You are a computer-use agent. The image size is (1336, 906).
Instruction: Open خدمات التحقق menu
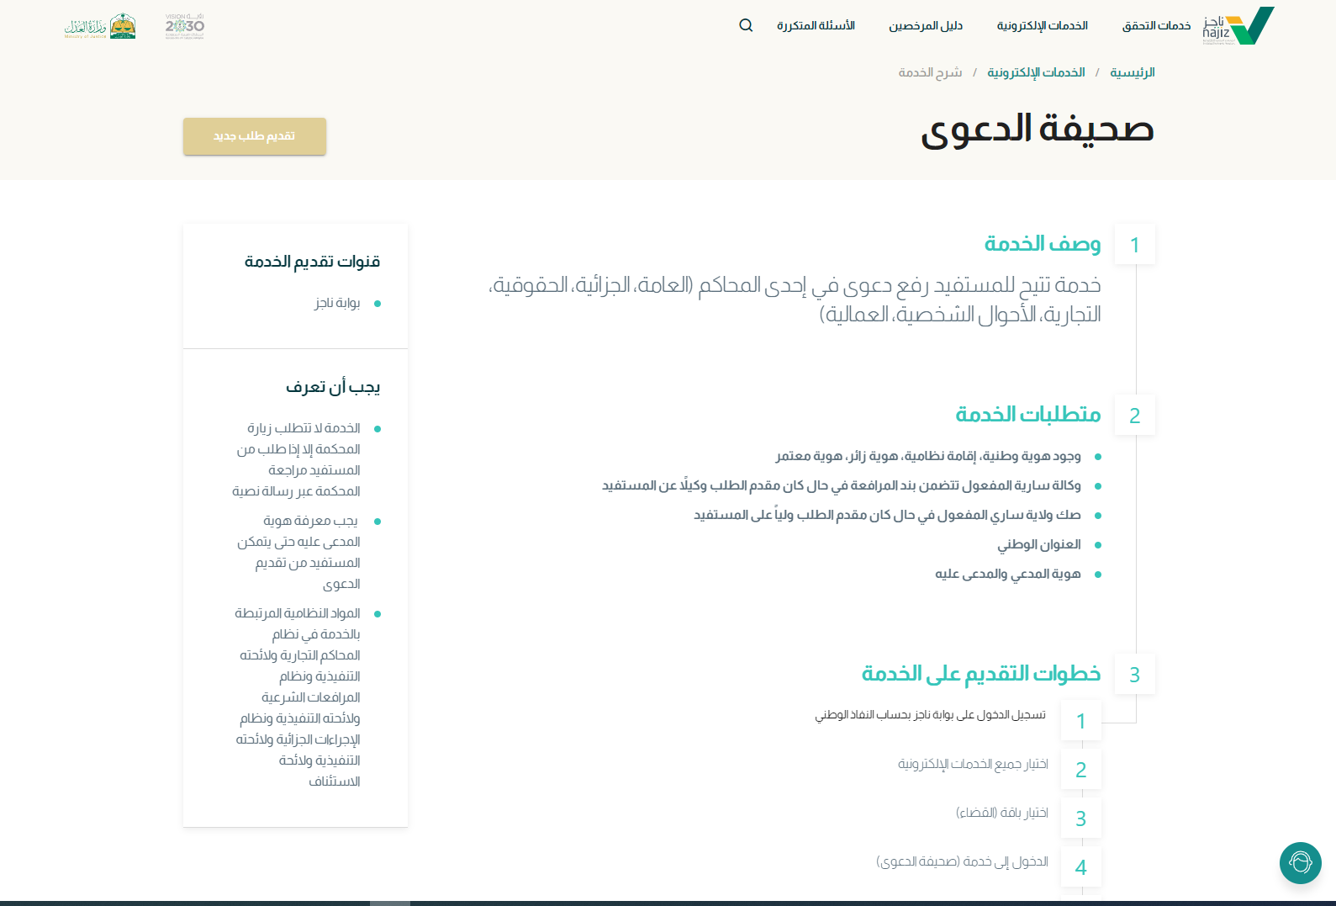[x=1156, y=25]
